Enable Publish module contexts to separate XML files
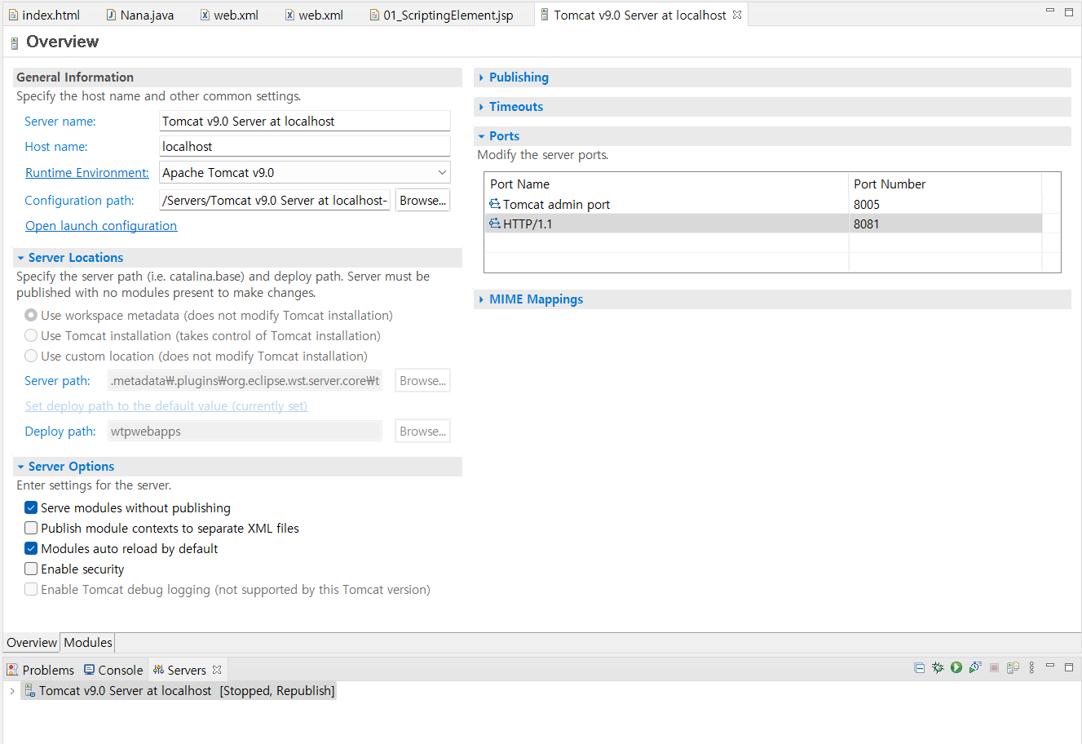The height and width of the screenshot is (744, 1082). coord(31,528)
